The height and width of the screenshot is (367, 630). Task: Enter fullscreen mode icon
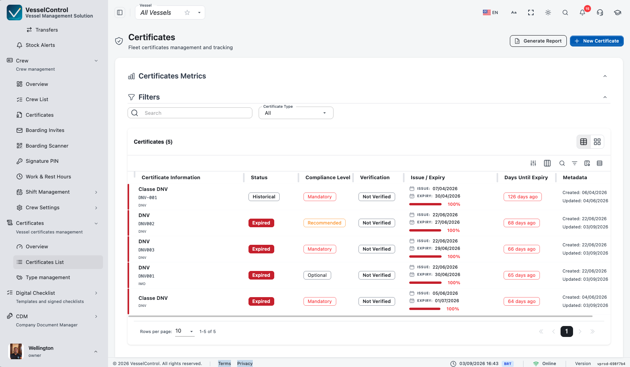point(531,12)
